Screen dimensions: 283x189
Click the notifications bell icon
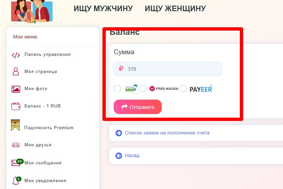click(x=16, y=180)
